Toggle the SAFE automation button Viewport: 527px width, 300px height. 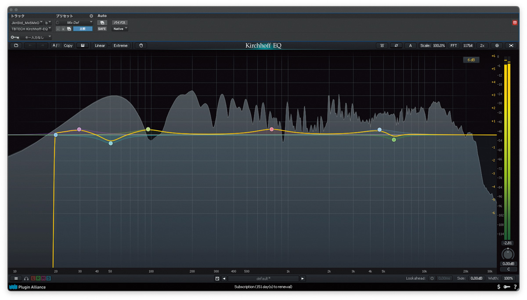click(x=102, y=29)
